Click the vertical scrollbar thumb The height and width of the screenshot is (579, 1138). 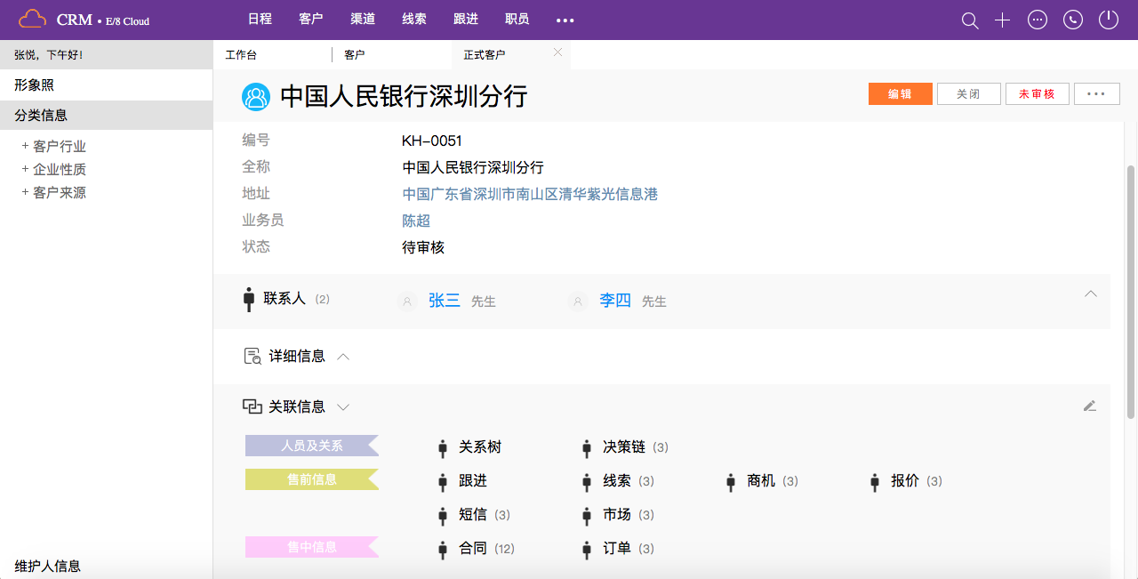coord(1131,291)
